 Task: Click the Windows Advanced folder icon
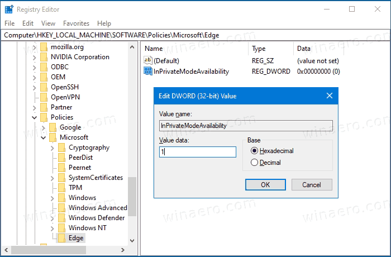click(x=61, y=208)
